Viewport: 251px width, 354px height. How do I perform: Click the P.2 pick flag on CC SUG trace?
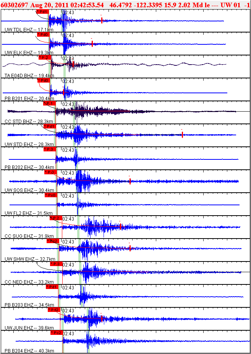pyautogui.click(x=55, y=218)
